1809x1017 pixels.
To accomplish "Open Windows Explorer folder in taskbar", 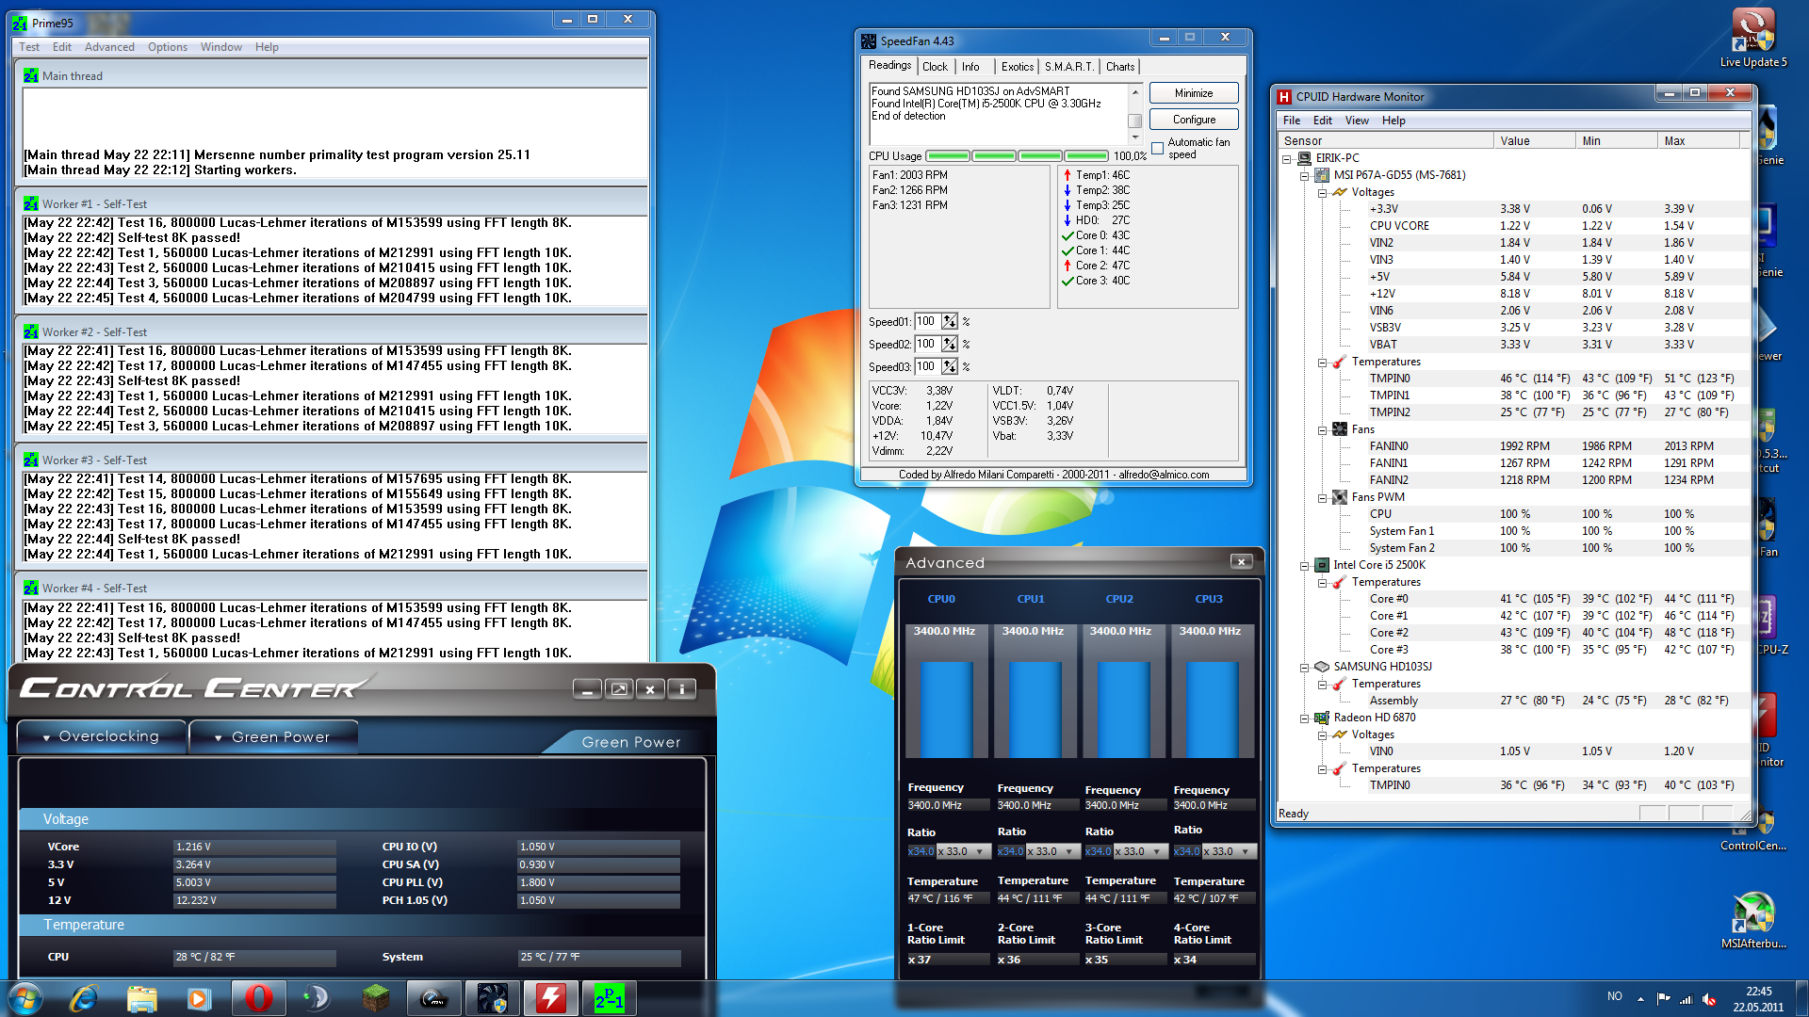I will (141, 998).
